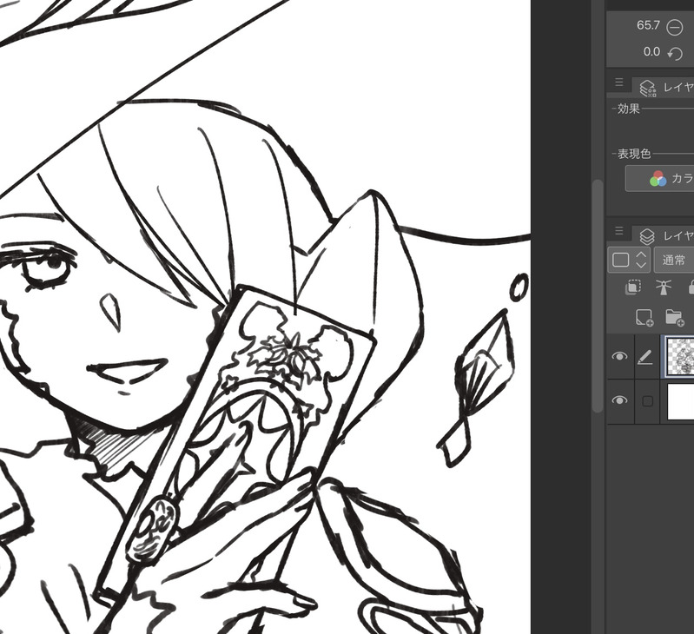This screenshot has width=694, height=634.
Task: Select the white paper layer thumbnail
Action: [681, 401]
